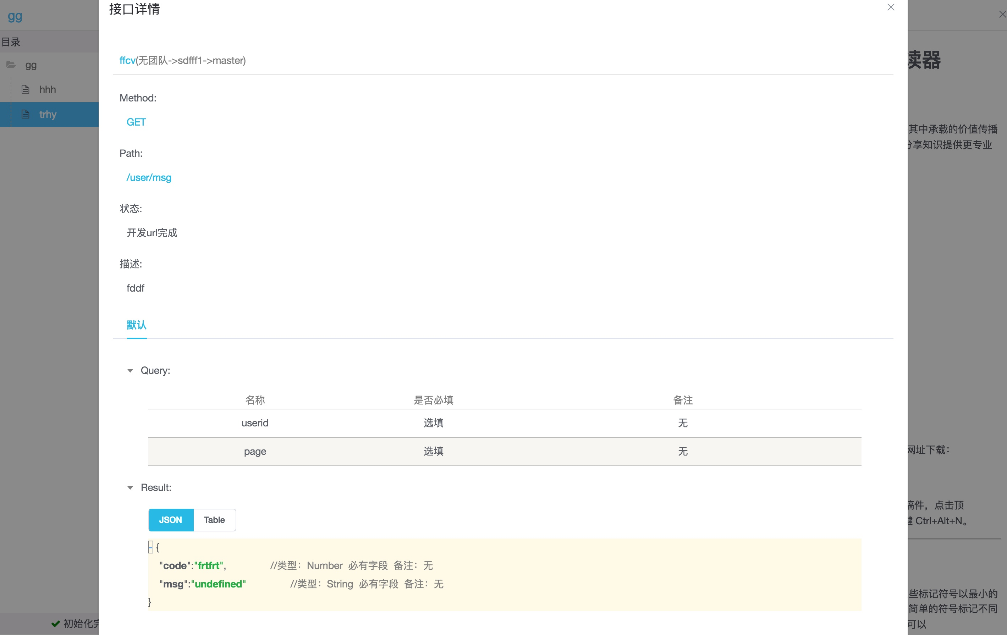Click the gg logo in header
The image size is (1007, 635).
coord(15,16)
